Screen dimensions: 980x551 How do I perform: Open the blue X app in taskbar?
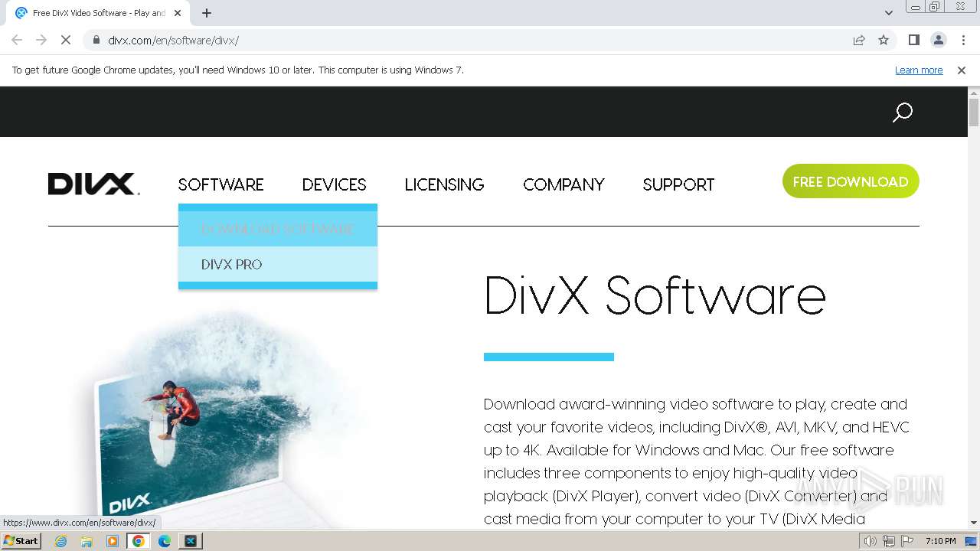[191, 541]
